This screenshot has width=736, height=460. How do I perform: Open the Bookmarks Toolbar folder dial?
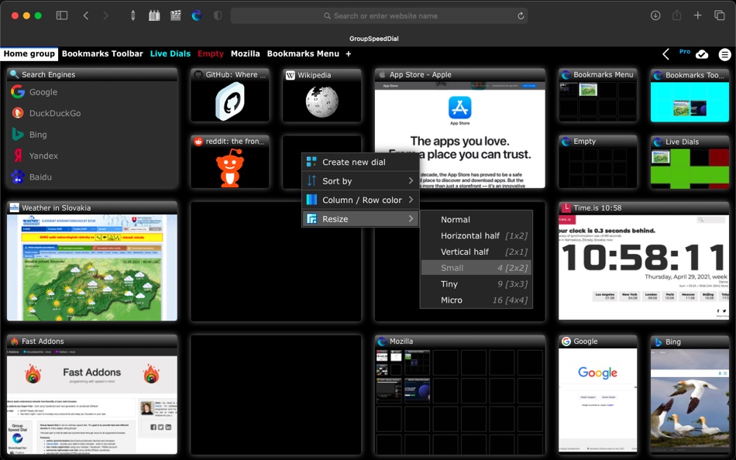pos(690,95)
